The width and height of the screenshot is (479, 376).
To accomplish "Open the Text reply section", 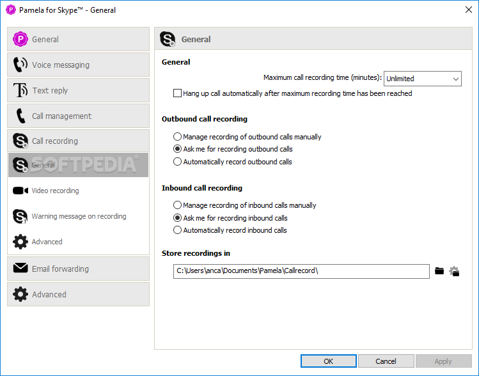I will (x=78, y=90).
